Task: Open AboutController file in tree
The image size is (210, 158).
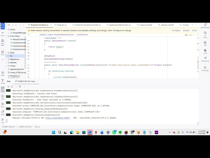Action: (18, 39)
